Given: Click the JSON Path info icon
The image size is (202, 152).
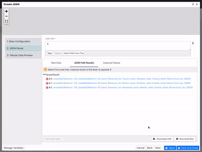Looking at the screenshot, I should [x=193, y=43].
